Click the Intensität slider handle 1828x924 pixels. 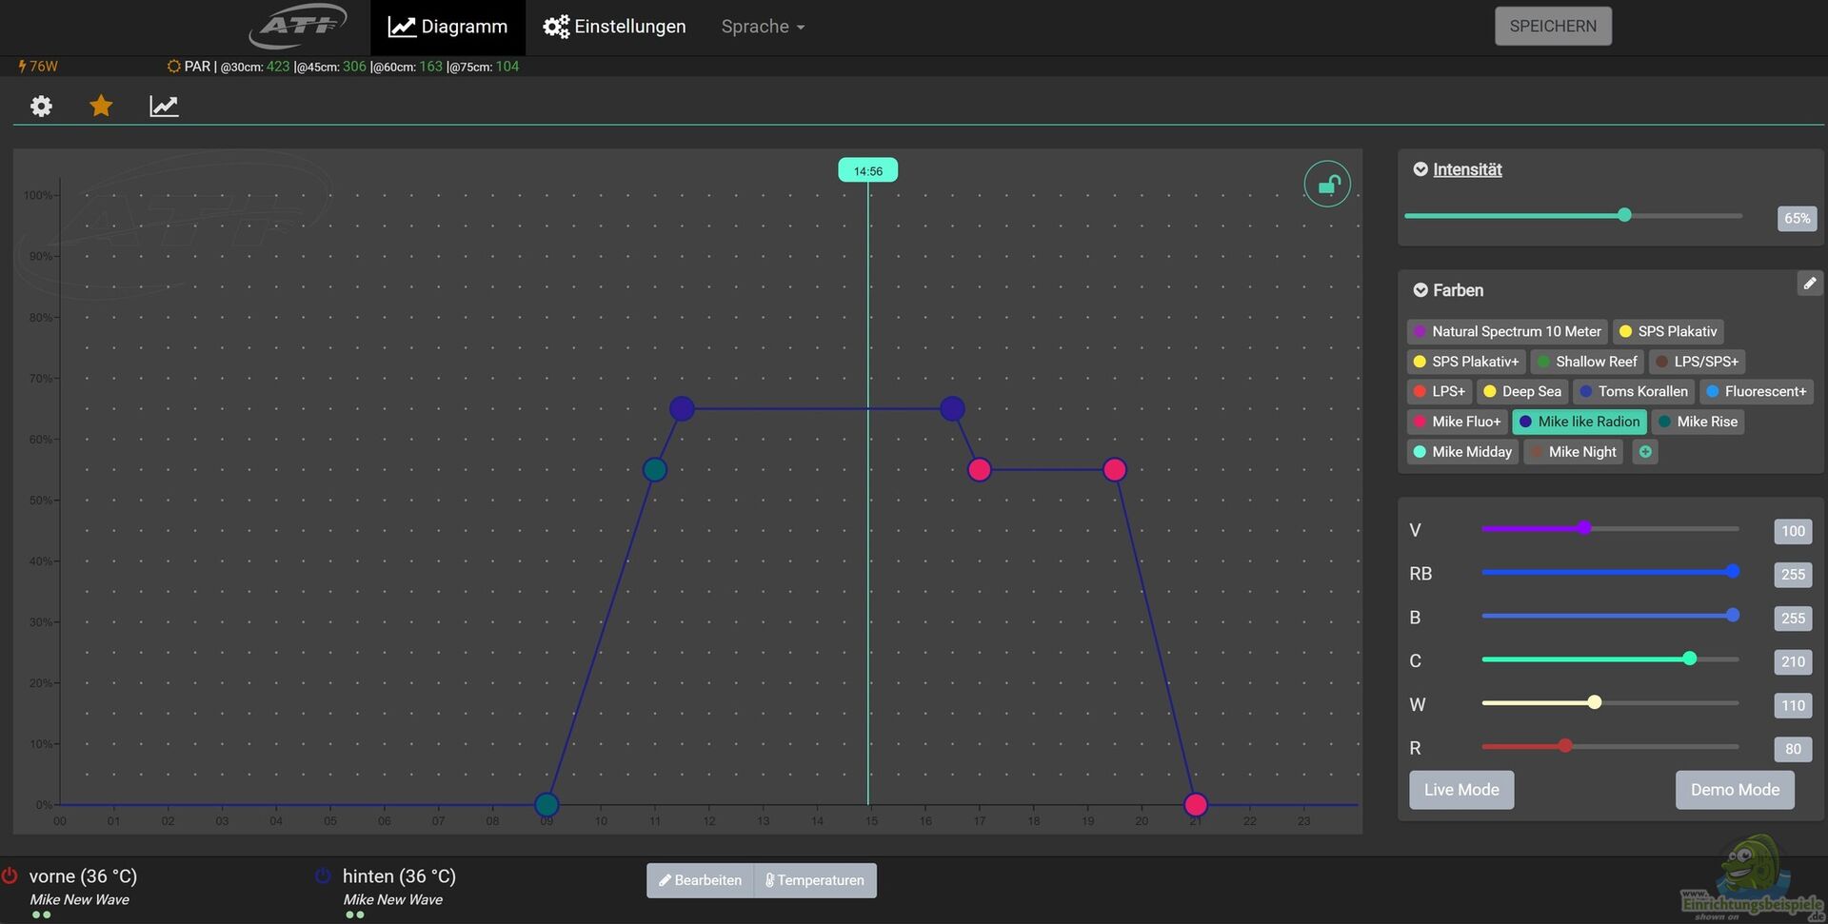pyautogui.click(x=1624, y=215)
